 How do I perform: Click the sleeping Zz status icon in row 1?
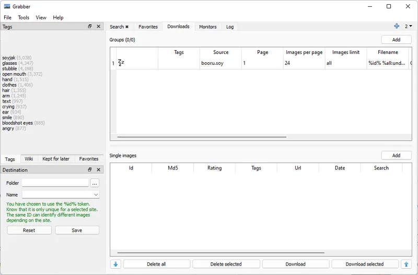[x=121, y=63]
